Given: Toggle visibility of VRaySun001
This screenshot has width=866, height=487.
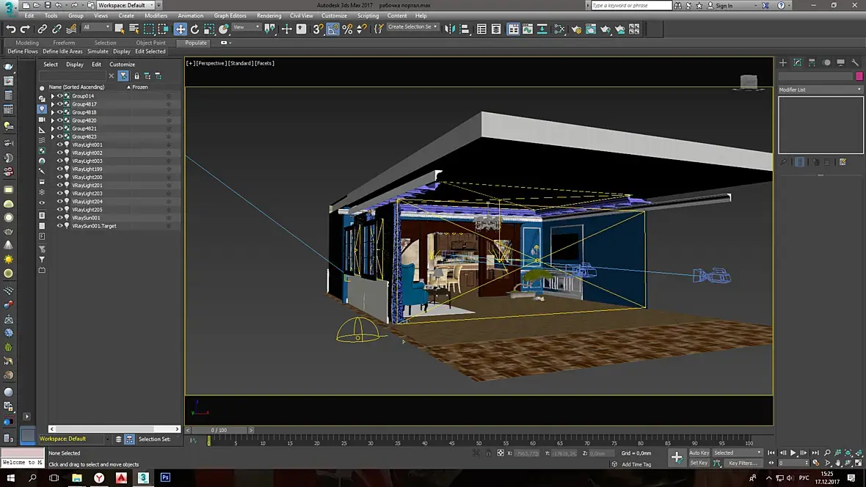Looking at the screenshot, I should [x=59, y=218].
